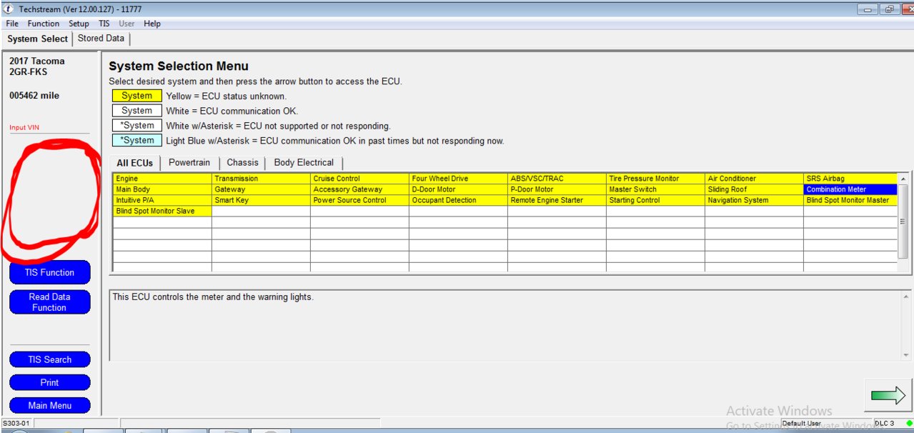Switch to the Chassis tab

(x=242, y=163)
